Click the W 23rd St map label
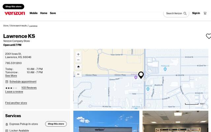 coord(180,75)
